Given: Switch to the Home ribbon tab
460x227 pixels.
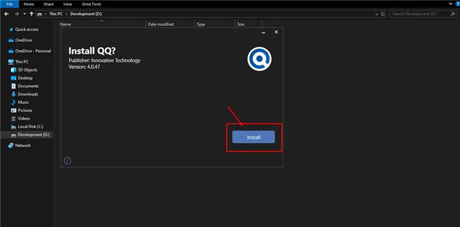Looking at the screenshot, I should [29, 4].
